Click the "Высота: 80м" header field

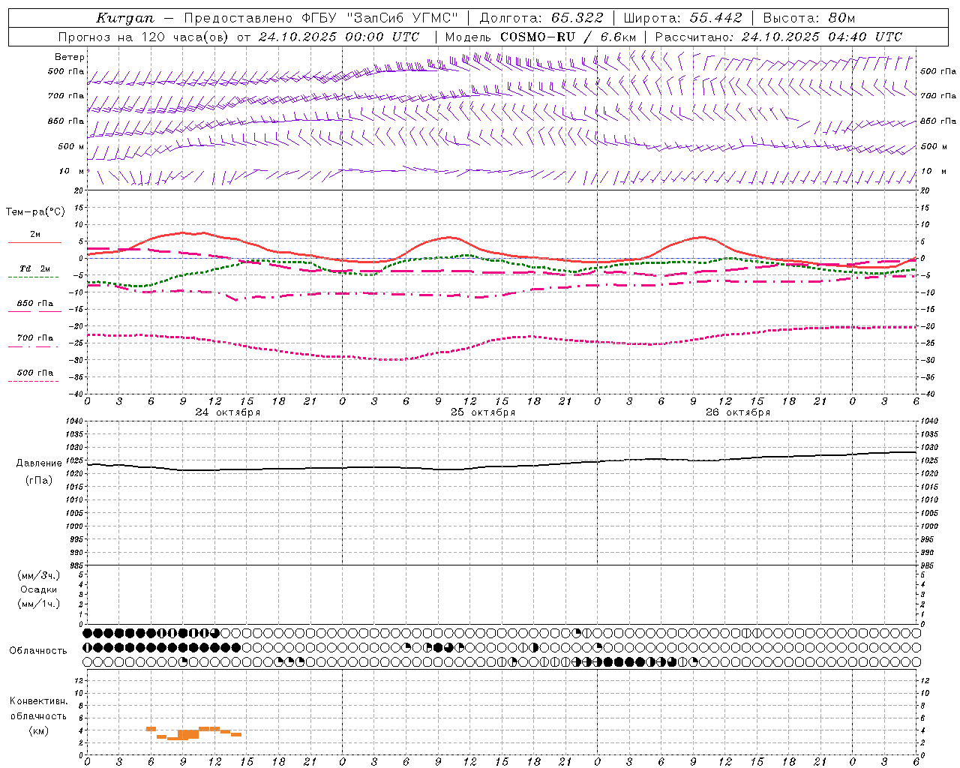808,18
